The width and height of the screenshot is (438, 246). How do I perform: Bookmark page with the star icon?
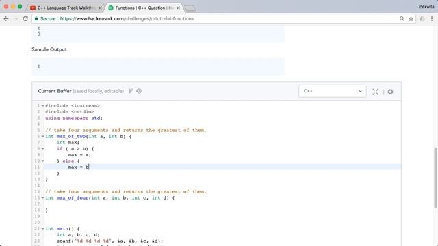click(411, 18)
